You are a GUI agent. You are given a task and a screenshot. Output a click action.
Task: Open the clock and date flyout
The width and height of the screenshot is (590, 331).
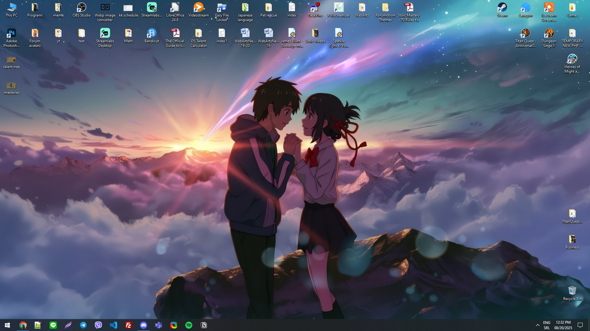click(563, 325)
